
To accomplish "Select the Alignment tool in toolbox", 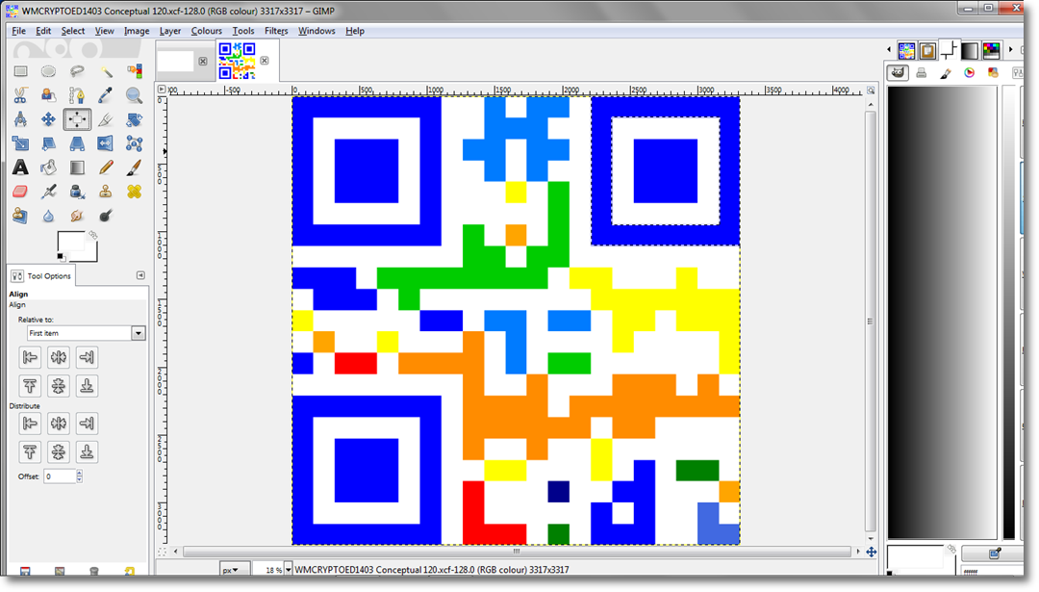I will (x=77, y=119).
